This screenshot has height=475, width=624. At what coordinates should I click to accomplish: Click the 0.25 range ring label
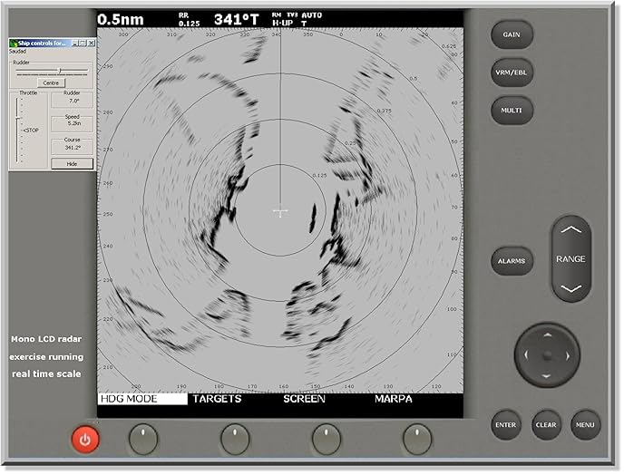(350, 143)
